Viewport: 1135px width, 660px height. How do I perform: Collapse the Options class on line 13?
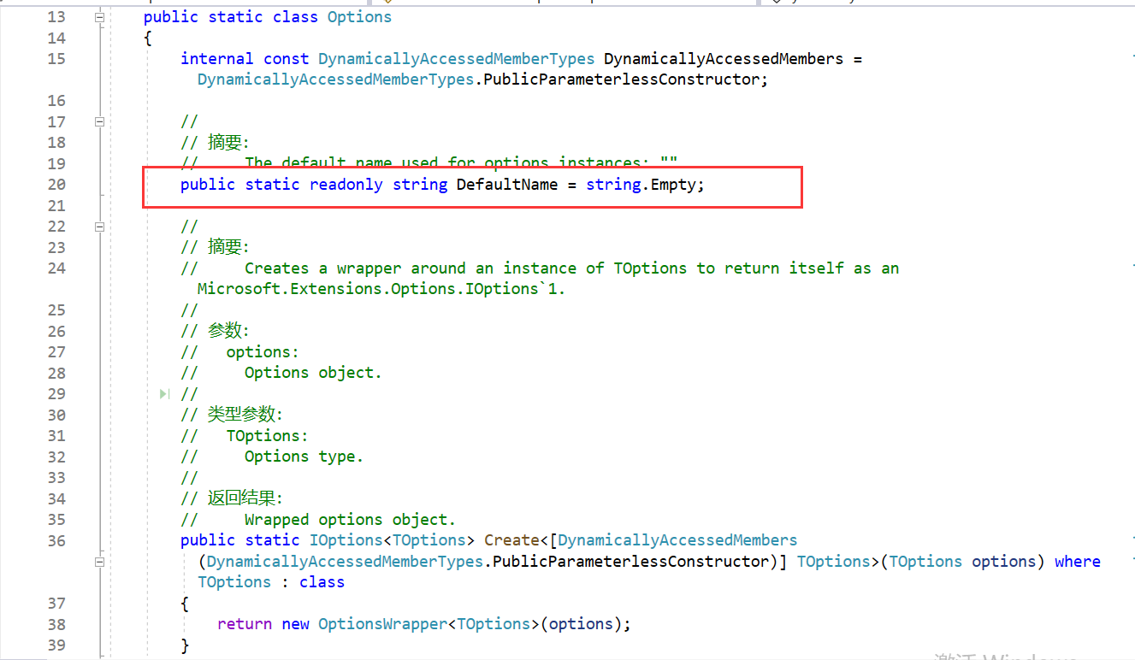(x=99, y=17)
